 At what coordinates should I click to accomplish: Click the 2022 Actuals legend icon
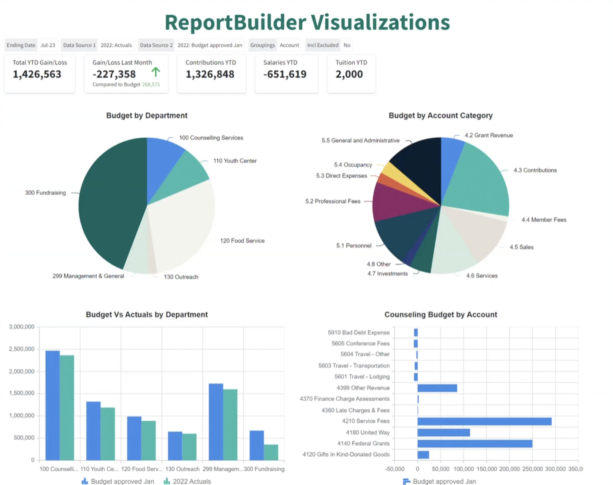tap(167, 481)
